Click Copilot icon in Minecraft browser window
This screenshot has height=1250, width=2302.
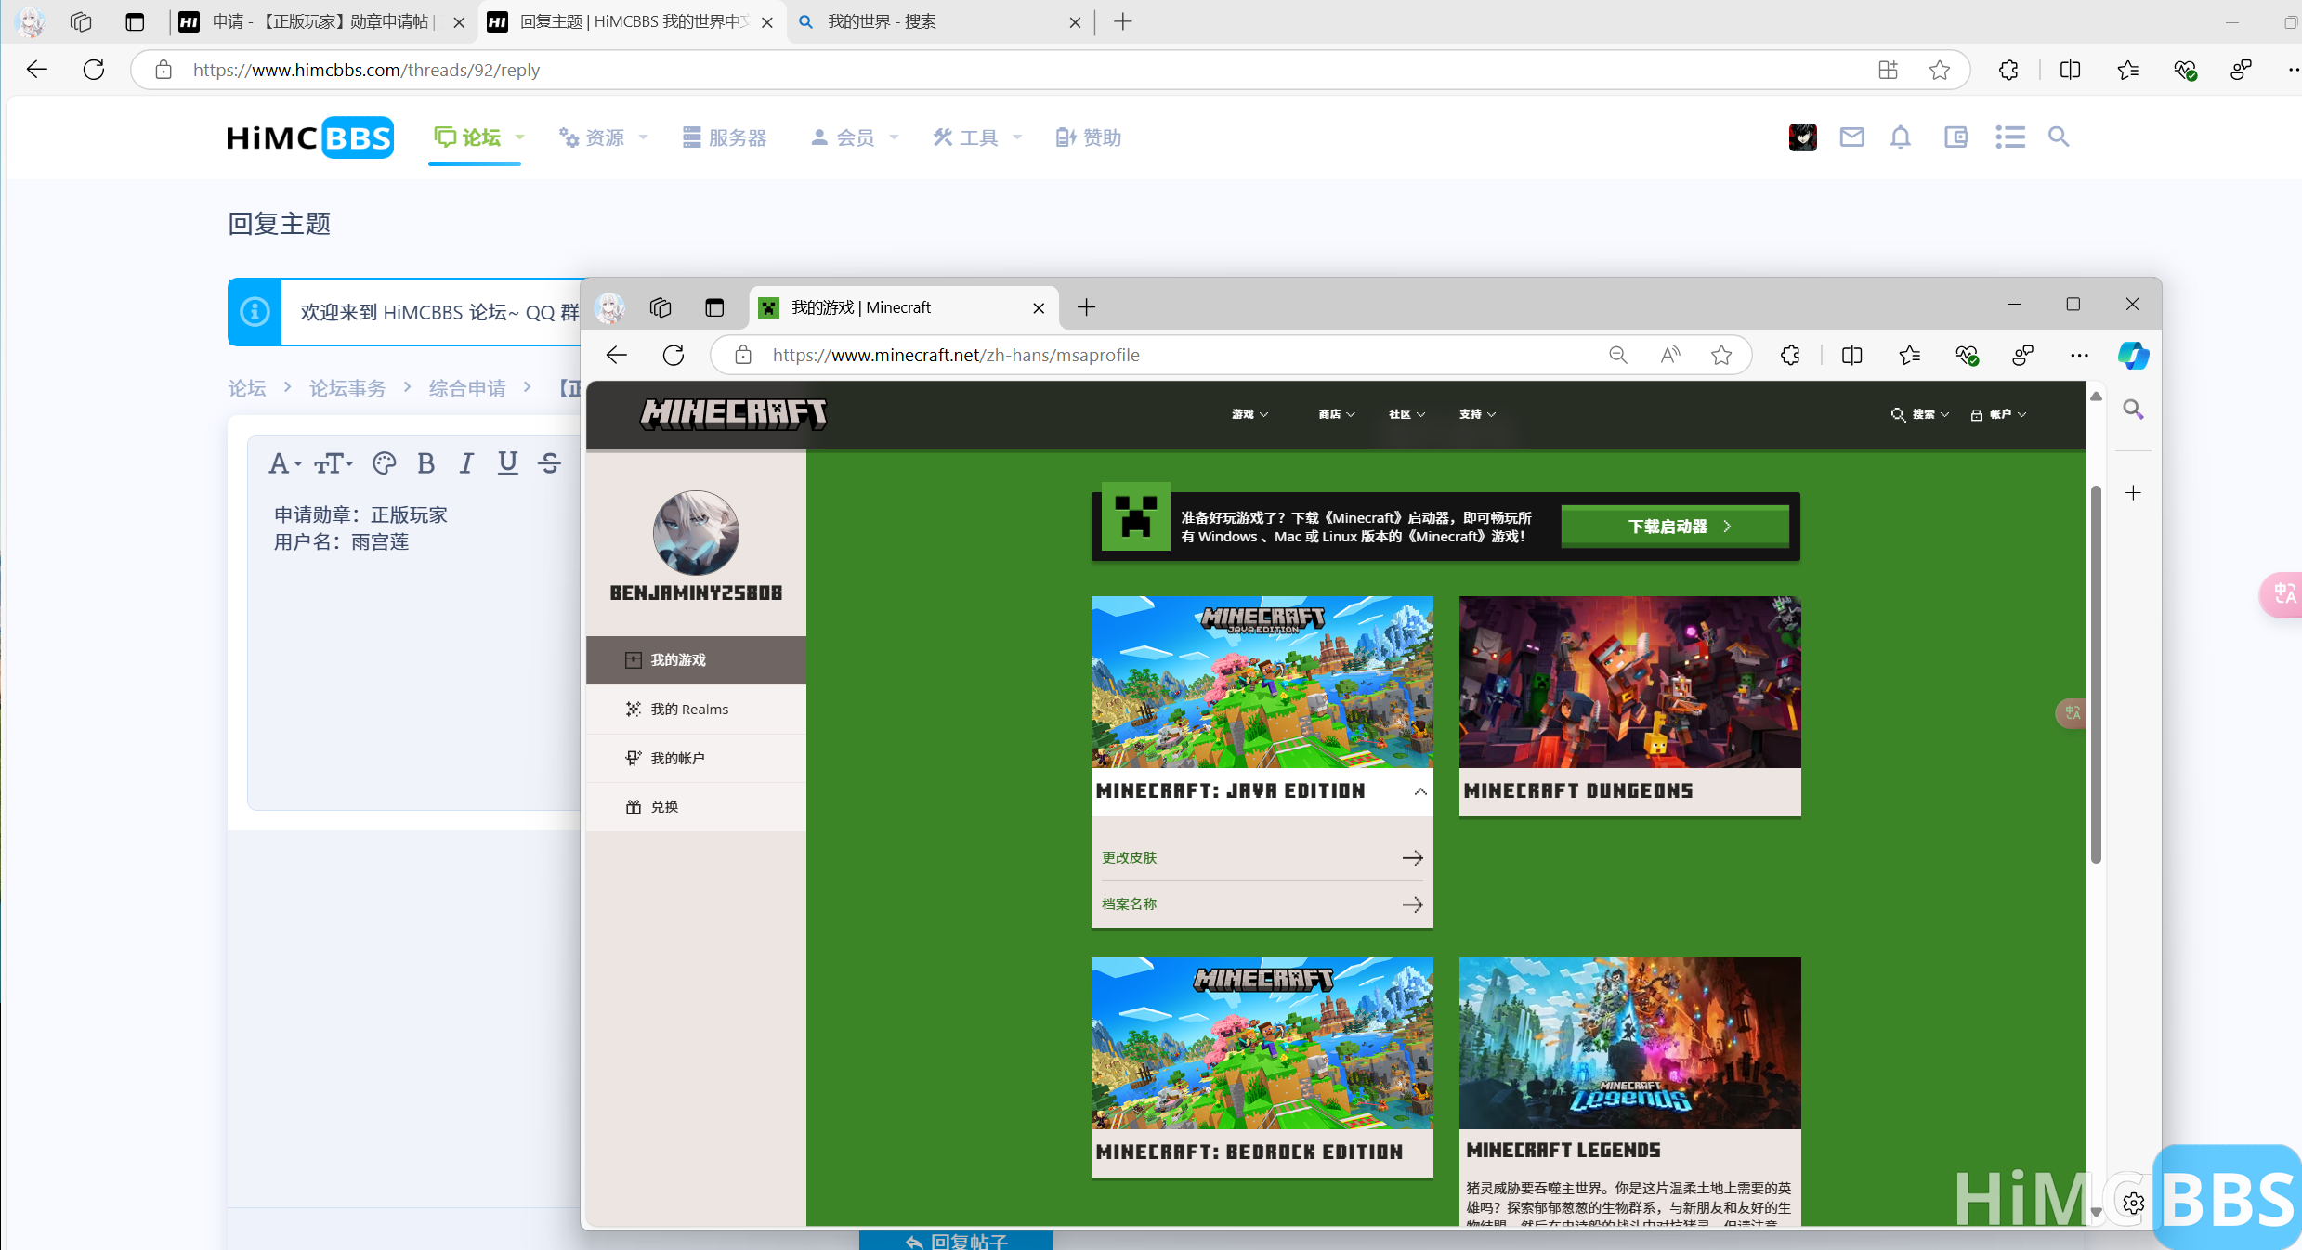(x=2132, y=355)
